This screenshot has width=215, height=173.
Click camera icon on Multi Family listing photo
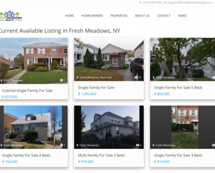(x=137, y=145)
